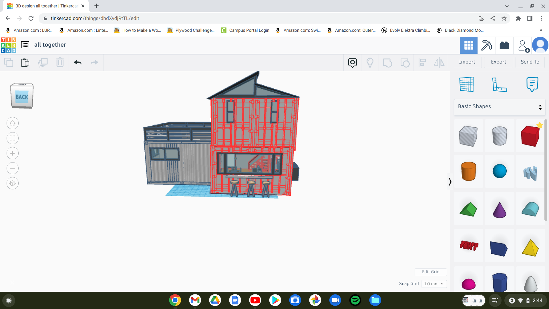The width and height of the screenshot is (549, 309).
Task: Open the Snap Grid 1.0 mm dropdown
Action: click(x=434, y=284)
